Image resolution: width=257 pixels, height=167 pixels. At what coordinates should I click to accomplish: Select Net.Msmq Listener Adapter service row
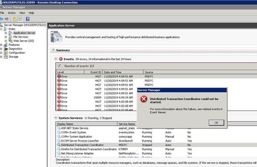(156, 154)
